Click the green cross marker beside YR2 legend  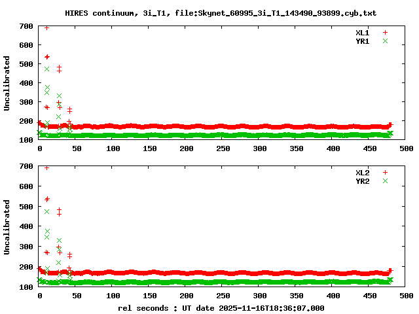(x=385, y=181)
